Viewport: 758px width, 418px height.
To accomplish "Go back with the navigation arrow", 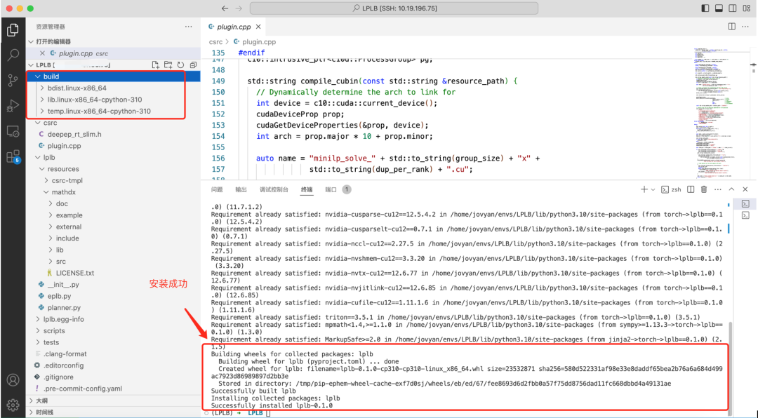I will coord(225,8).
